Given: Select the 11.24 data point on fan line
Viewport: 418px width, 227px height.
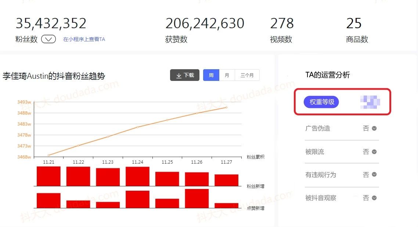Looking at the screenshot, I should tap(137, 127).
